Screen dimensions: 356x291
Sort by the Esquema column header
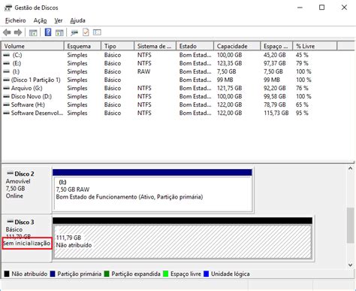point(83,46)
